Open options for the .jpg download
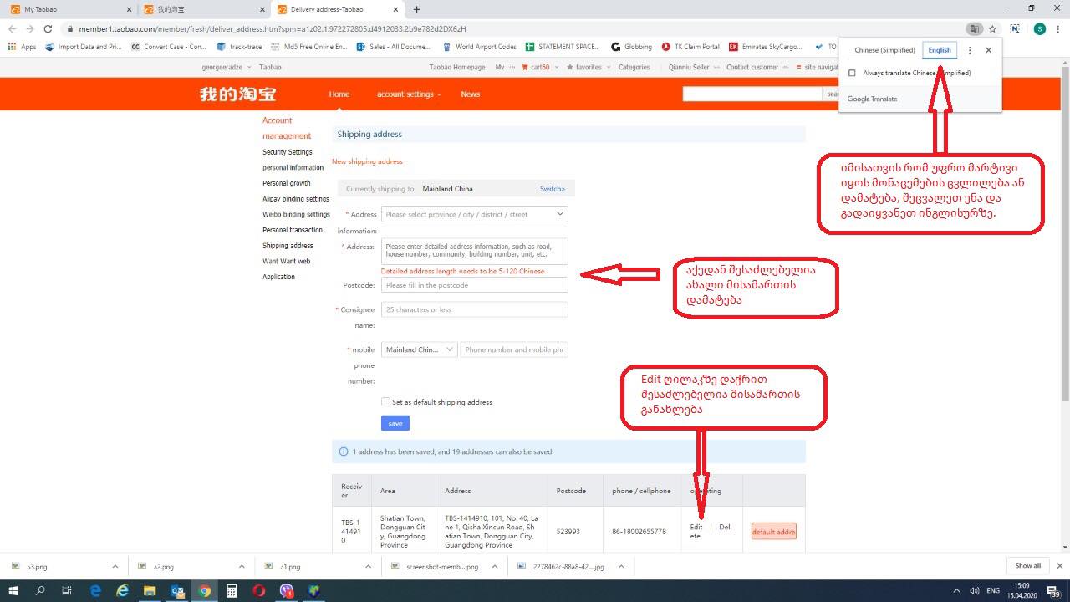This screenshot has height=602, width=1070. pos(621,566)
